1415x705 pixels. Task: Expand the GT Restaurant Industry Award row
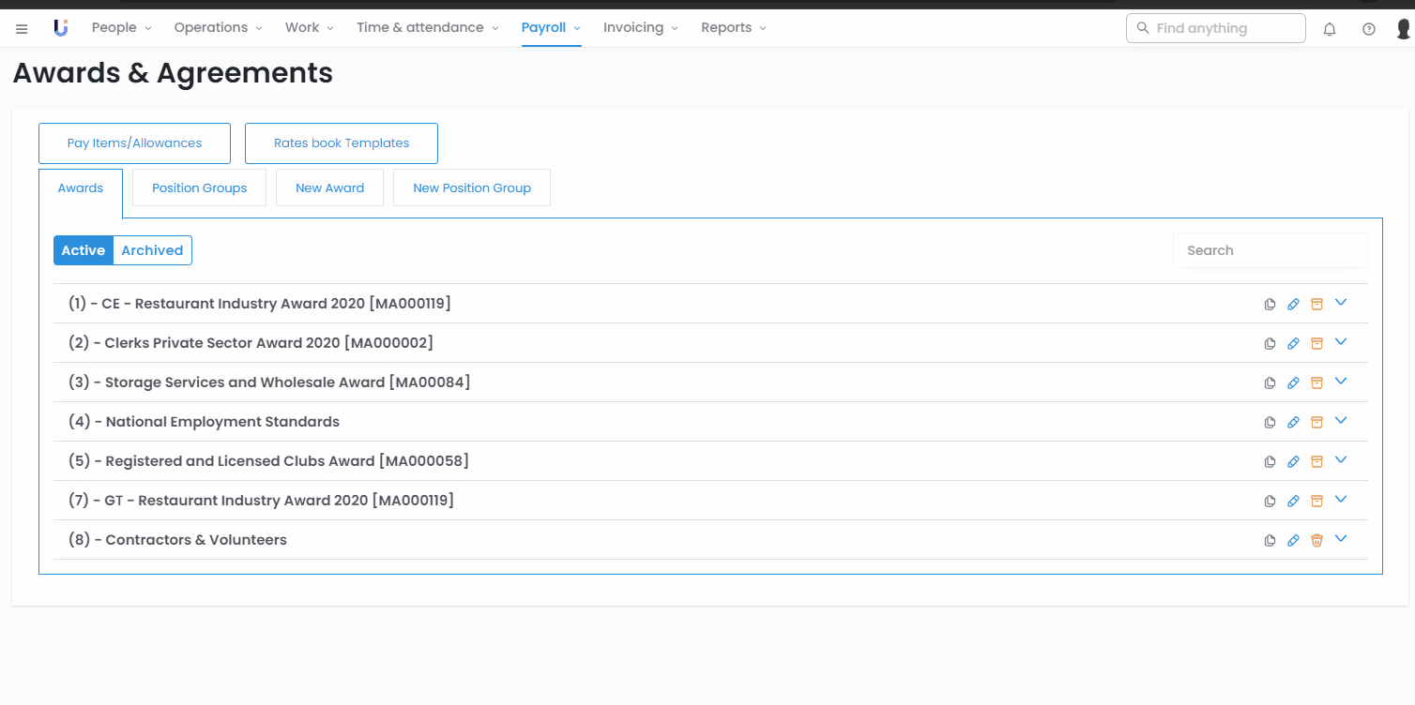[x=1341, y=500]
